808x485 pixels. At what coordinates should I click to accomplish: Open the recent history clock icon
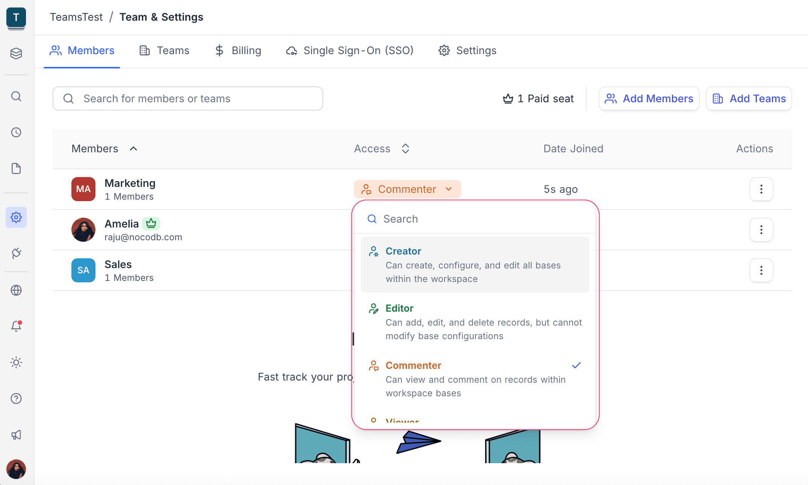pos(16,132)
